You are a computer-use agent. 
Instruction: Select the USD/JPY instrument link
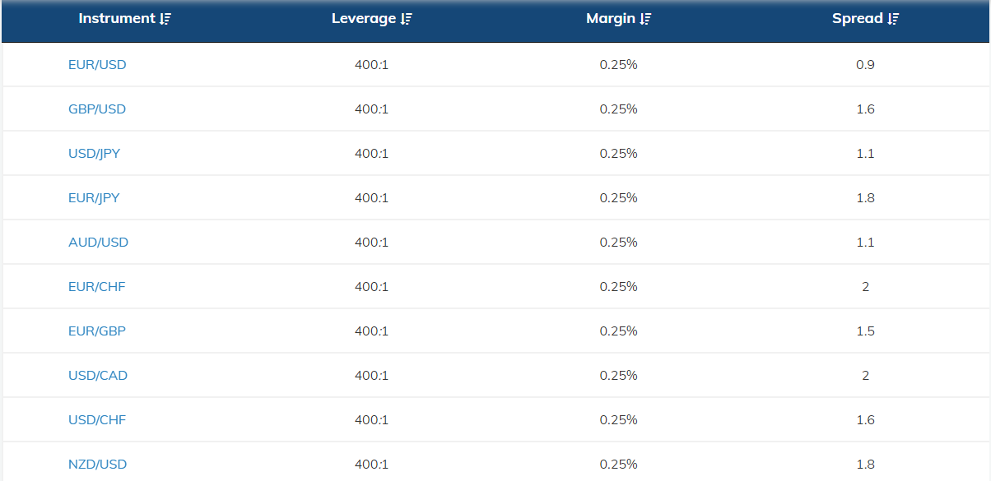94,153
